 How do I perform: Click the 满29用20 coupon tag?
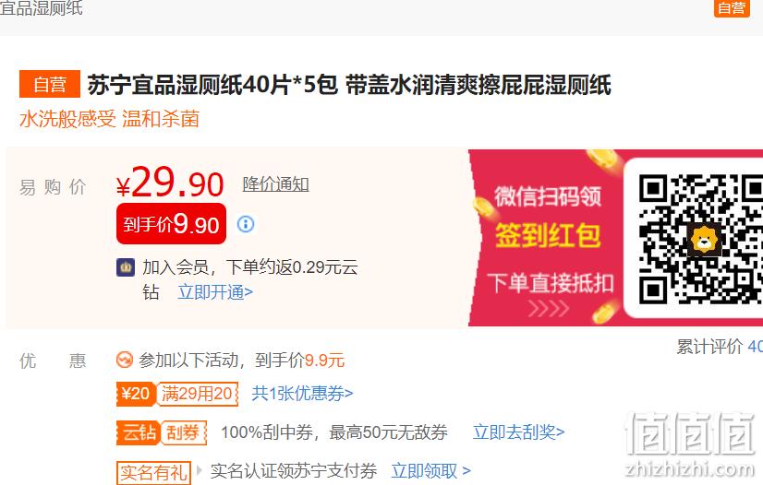tap(197, 393)
